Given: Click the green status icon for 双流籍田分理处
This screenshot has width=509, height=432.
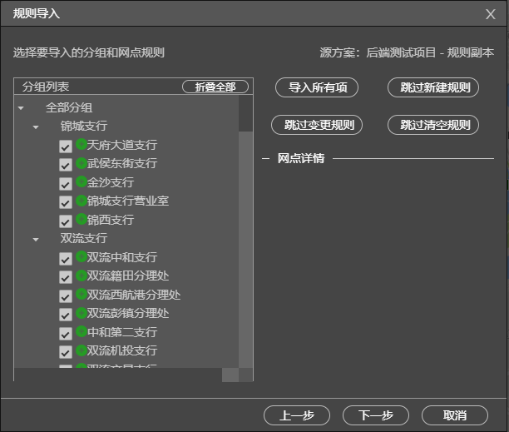Looking at the screenshot, I should click(82, 276).
